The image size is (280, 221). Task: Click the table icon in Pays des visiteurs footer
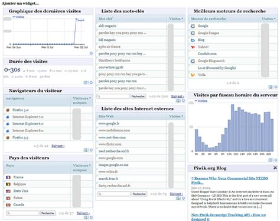pos(86,217)
